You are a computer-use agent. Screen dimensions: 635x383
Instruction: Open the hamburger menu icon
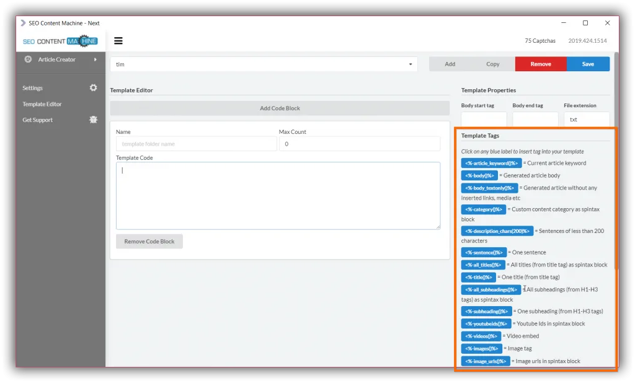pyautogui.click(x=118, y=40)
